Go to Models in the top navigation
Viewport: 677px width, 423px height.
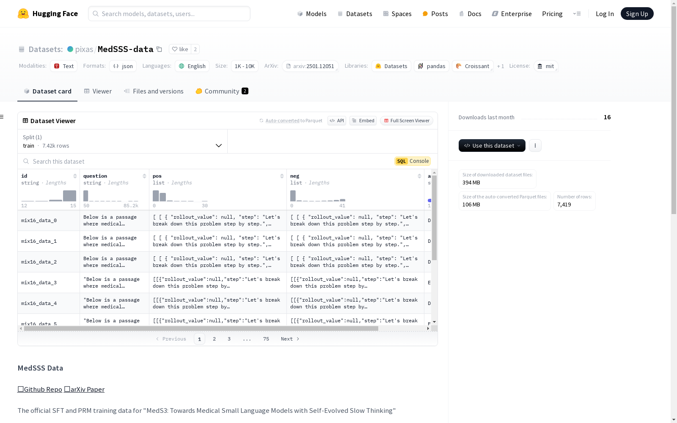tap(312, 14)
